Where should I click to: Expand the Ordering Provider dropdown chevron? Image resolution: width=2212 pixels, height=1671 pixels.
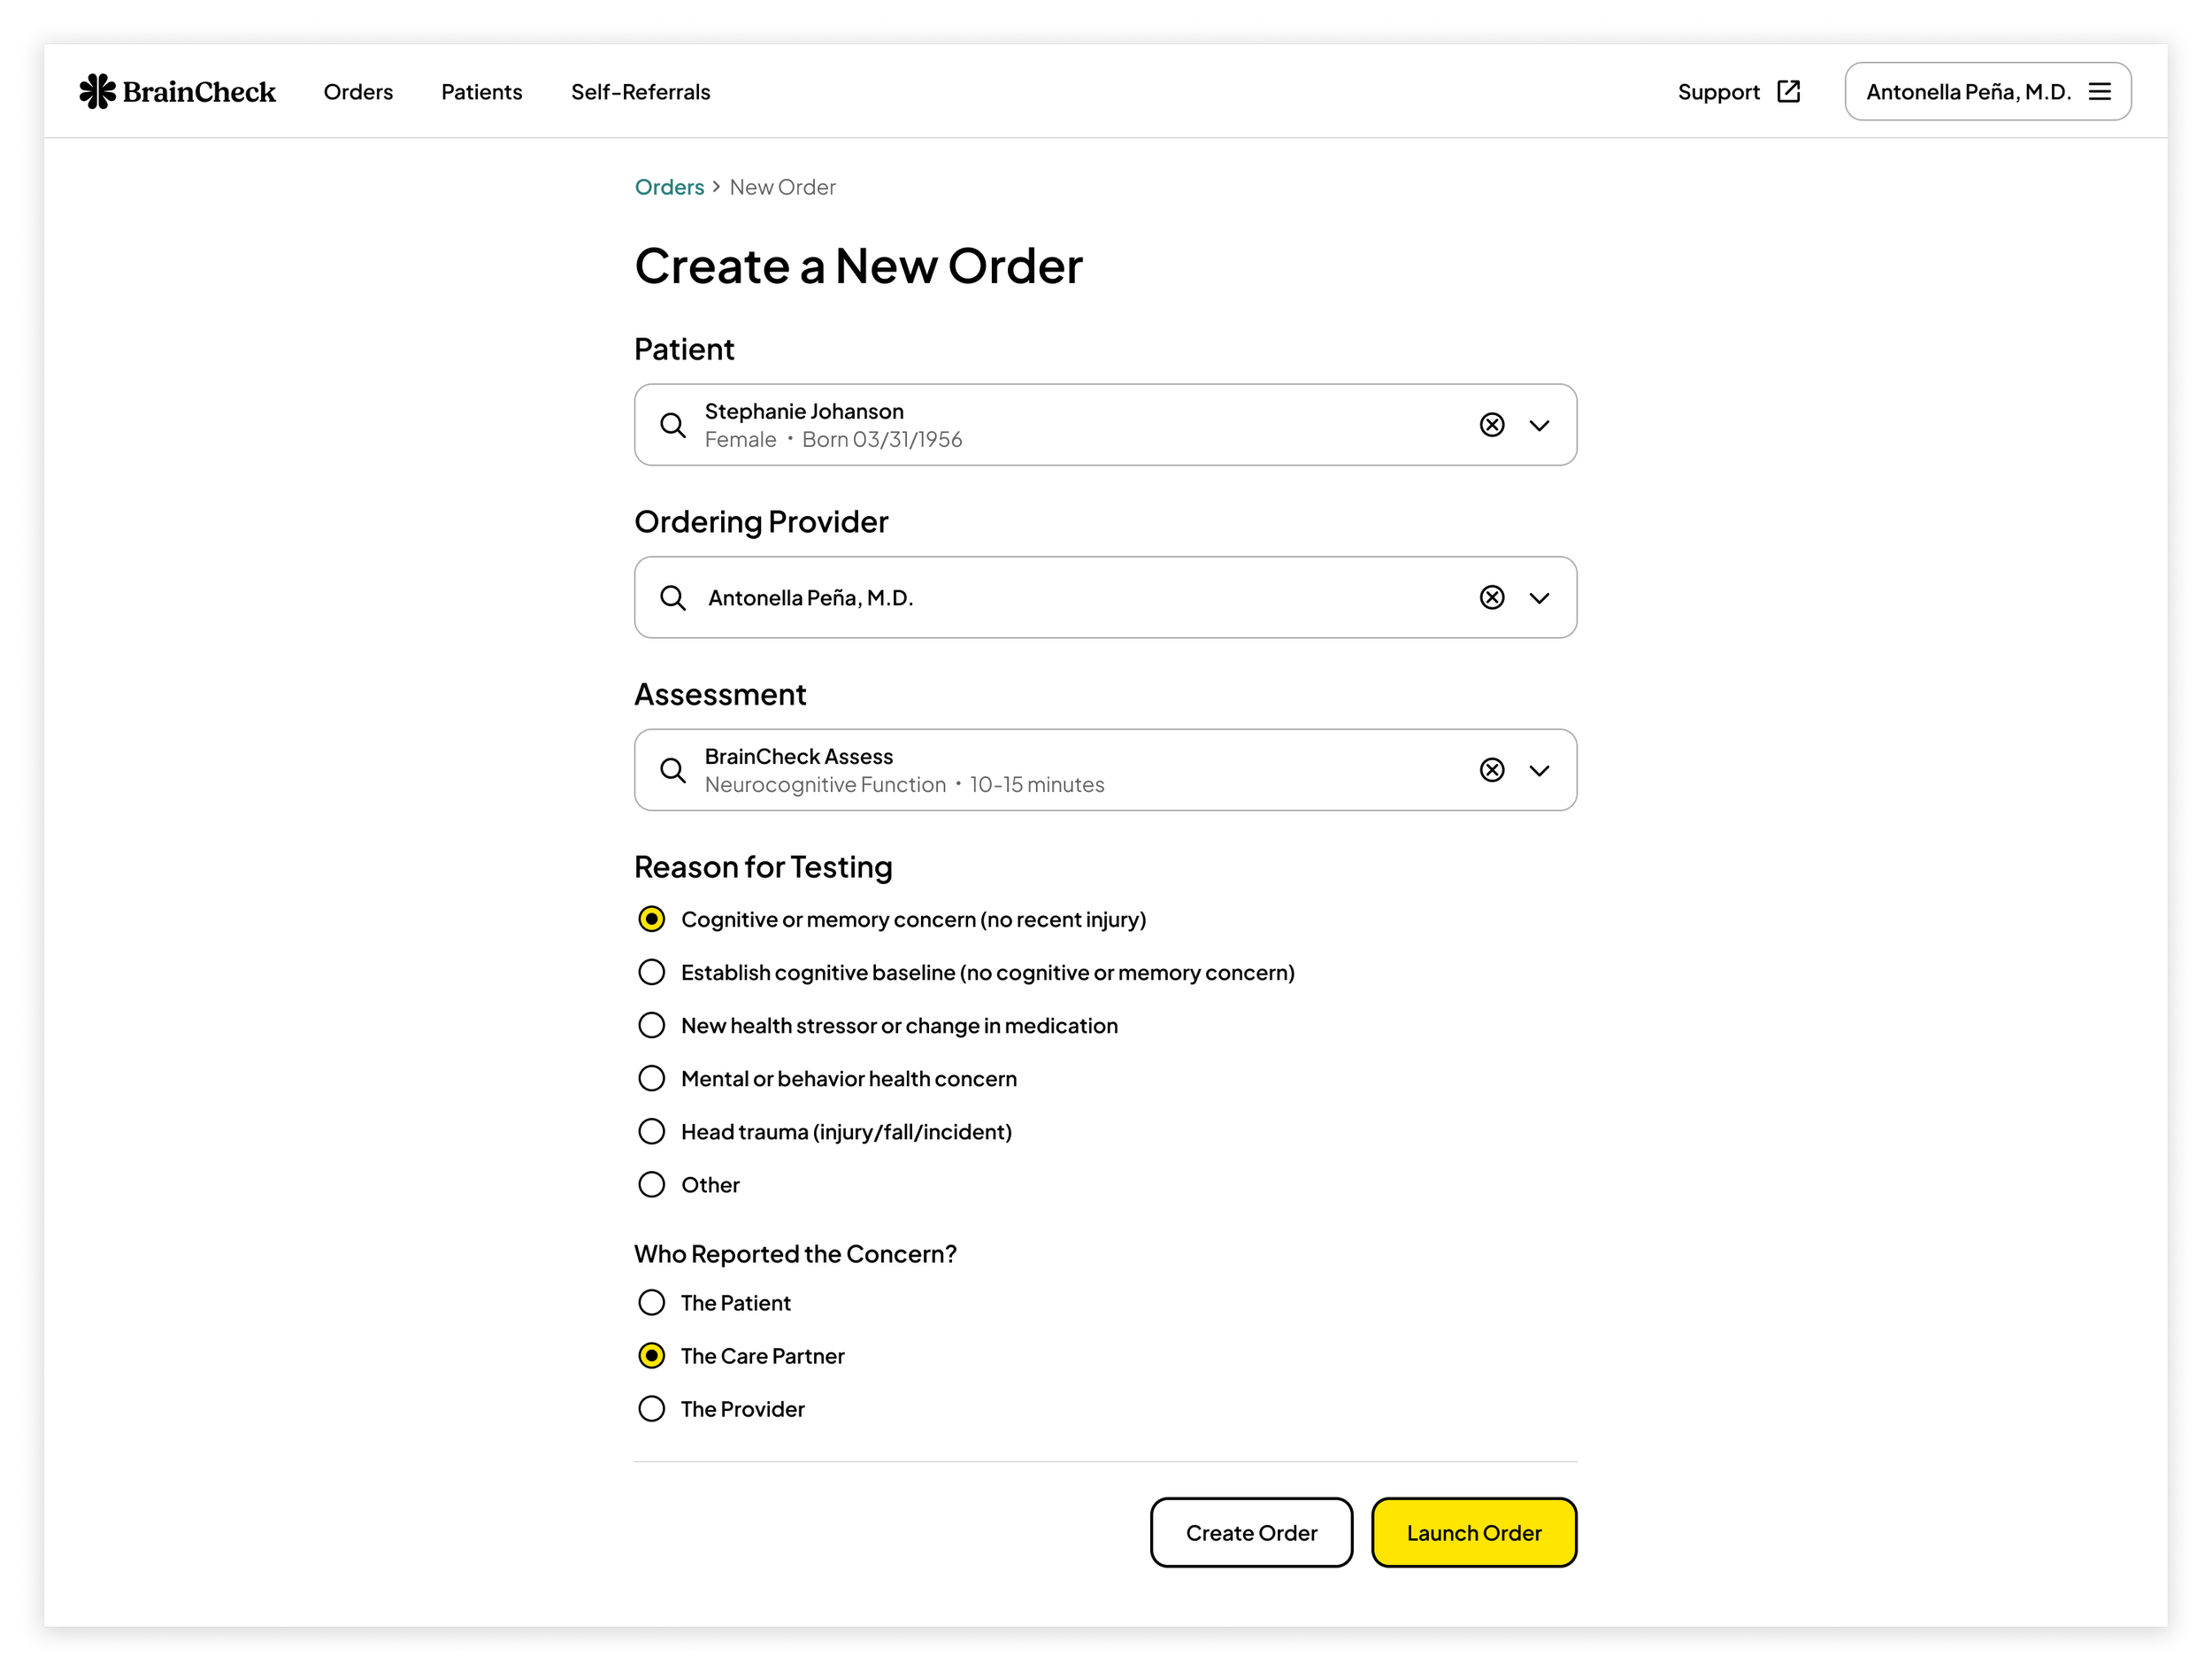[1539, 598]
